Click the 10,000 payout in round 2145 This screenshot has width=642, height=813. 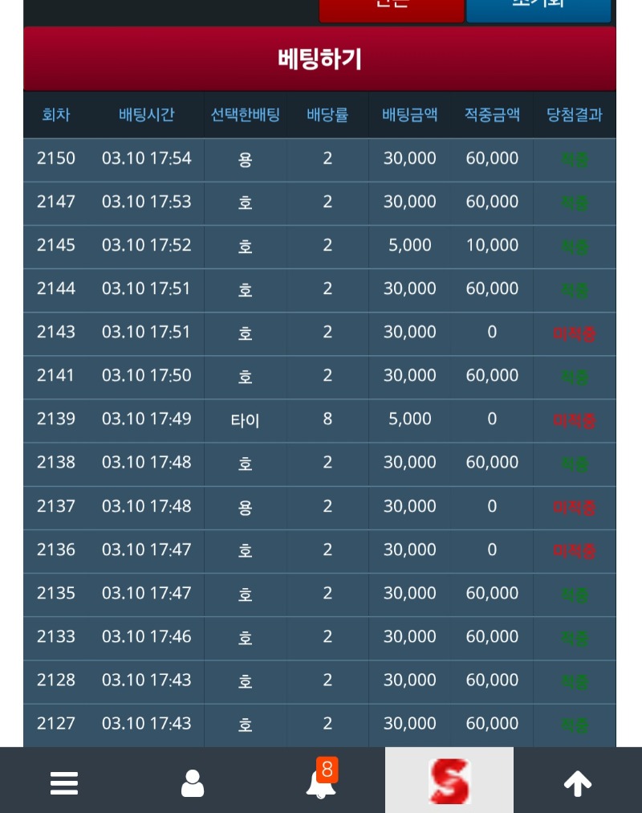[x=492, y=245]
